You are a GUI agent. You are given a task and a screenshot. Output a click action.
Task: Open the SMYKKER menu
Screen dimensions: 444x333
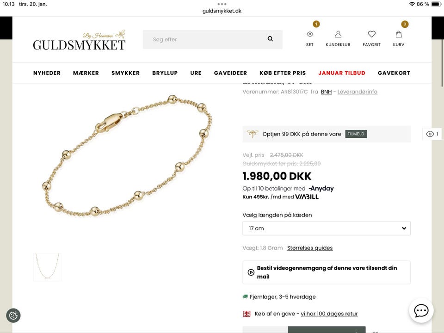pyautogui.click(x=125, y=73)
